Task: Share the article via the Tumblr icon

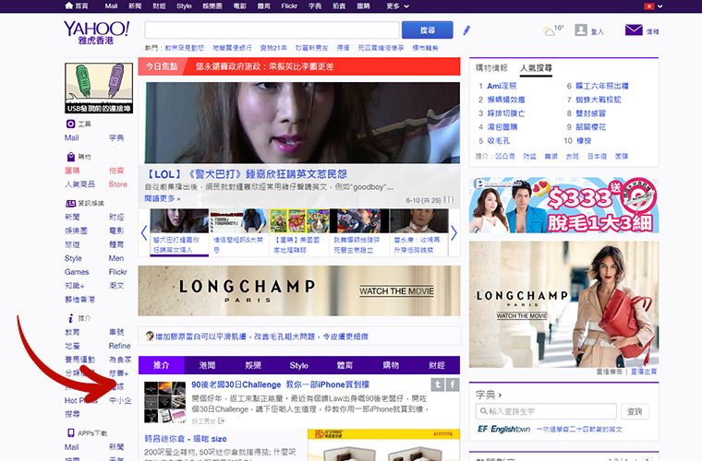Action: point(438,384)
